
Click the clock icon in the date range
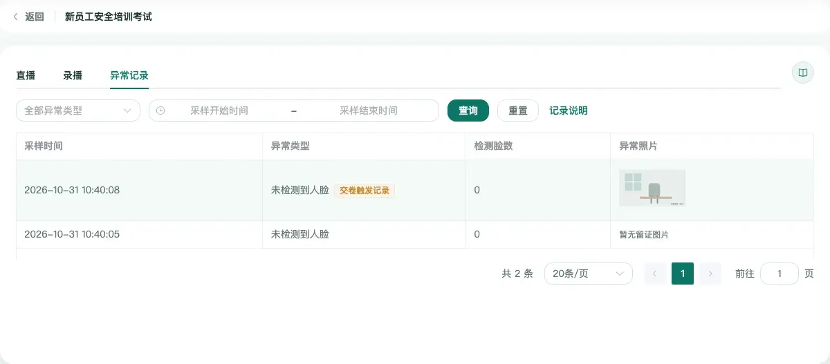tap(160, 111)
